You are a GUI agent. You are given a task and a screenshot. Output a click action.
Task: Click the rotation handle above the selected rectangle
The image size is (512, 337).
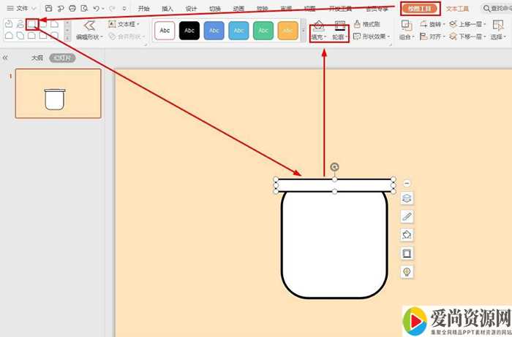coord(335,167)
